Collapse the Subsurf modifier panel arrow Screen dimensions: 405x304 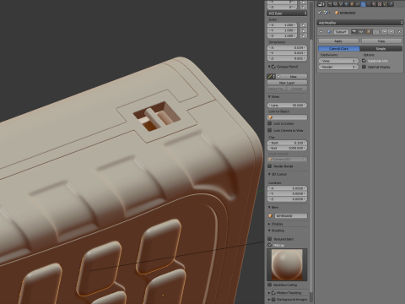321,32
